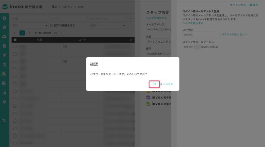Click OK in the confirmation dialog
This screenshot has height=147, width=265.
tap(154, 84)
